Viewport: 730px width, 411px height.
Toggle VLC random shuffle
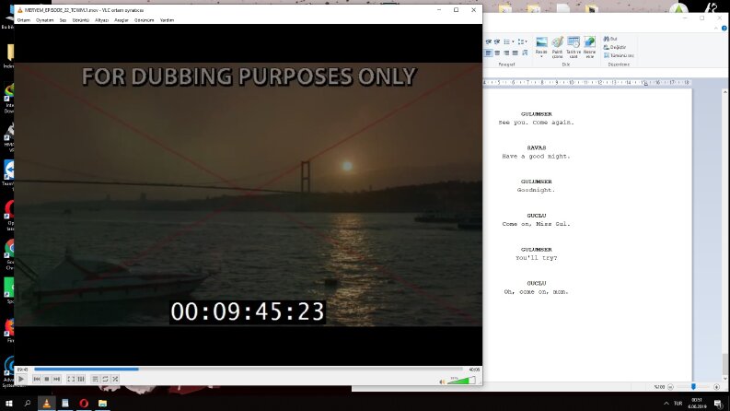115,380
